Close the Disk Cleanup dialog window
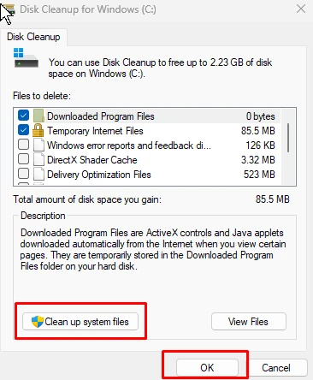This screenshot has height=380, width=313. click(x=301, y=9)
